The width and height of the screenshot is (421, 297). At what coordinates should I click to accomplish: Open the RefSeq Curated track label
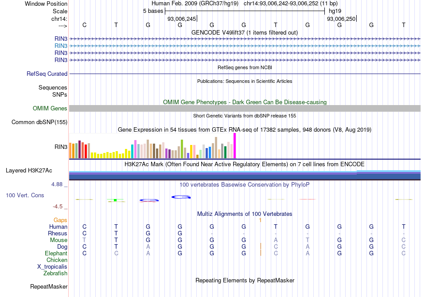[x=47, y=74]
